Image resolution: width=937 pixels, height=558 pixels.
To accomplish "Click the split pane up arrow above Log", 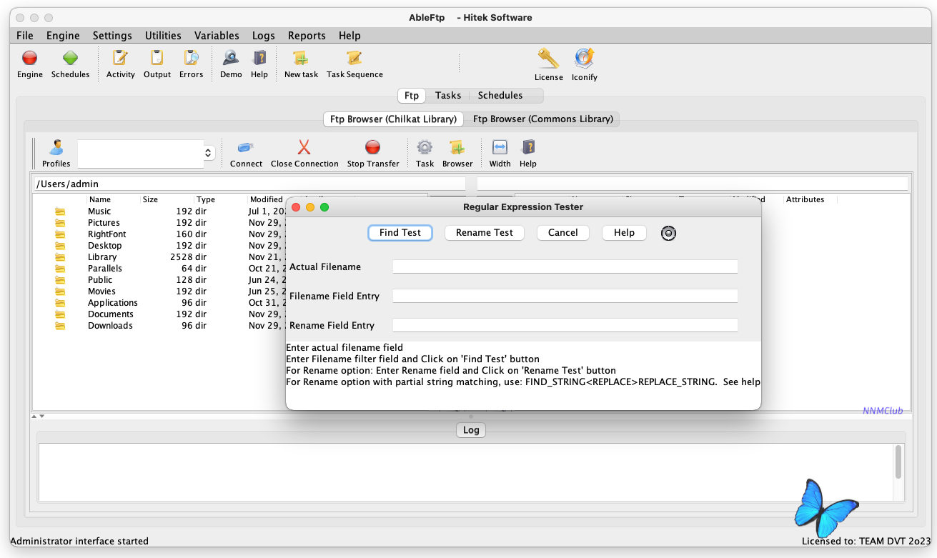I will 33,416.
